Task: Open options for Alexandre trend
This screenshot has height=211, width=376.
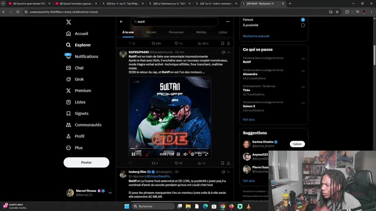Action: pyautogui.click(x=303, y=71)
